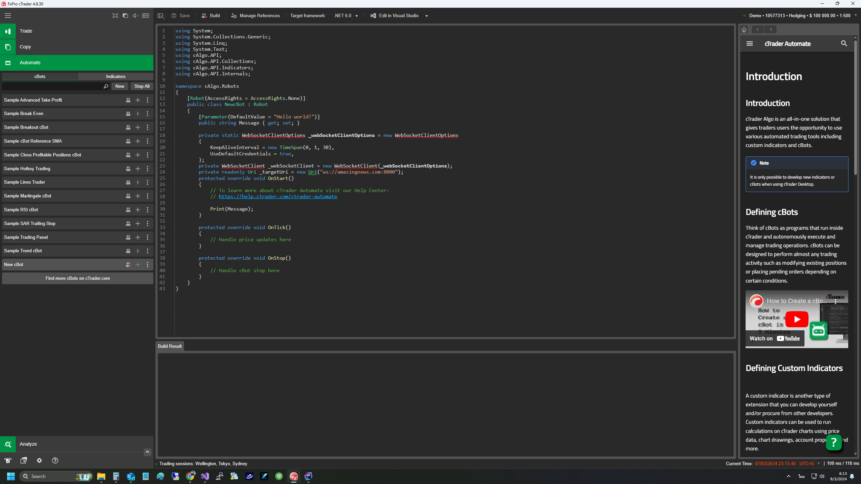Add instance to Sample Martingale cBot
The image size is (861, 484).
138,196
